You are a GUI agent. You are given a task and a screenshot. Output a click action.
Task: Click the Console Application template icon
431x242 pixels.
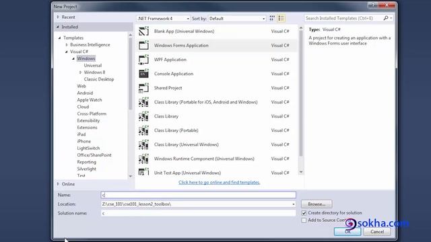pyautogui.click(x=143, y=73)
